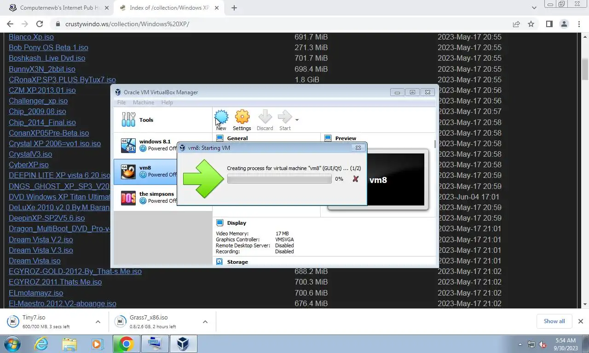Open BunnyX3N_2bbit.iso link
Viewport: 589px width, 353px height.
click(x=42, y=69)
